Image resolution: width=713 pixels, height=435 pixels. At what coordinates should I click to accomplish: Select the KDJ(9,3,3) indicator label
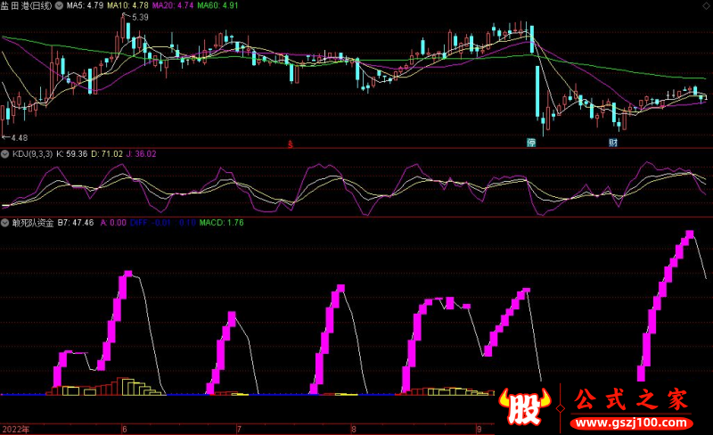(32, 153)
